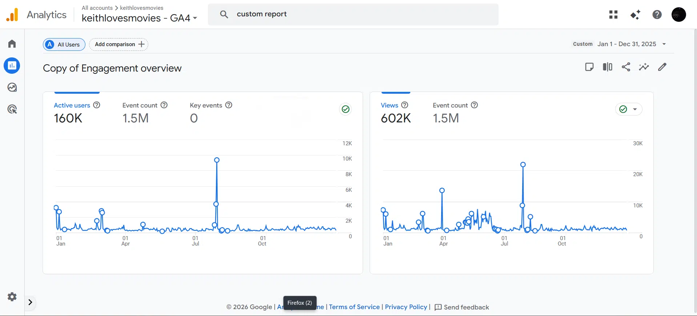This screenshot has width=697, height=316.
Task: Expand the collapsed navigation panel arrow
Action: click(31, 302)
